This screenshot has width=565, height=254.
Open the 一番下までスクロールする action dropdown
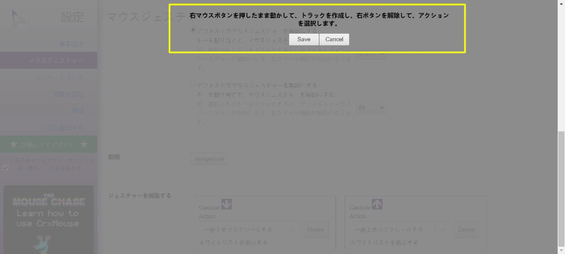click(249, 230)
